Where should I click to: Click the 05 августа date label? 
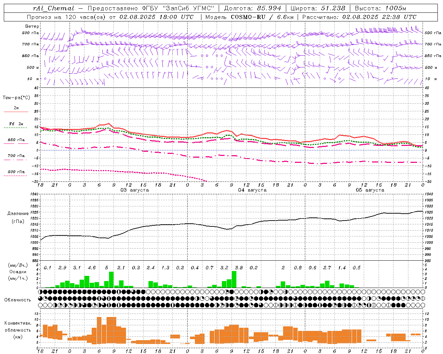coord(370,190)
